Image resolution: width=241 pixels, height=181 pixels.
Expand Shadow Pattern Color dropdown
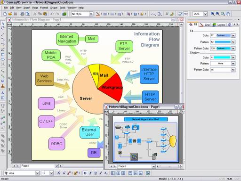coord(233,70)
